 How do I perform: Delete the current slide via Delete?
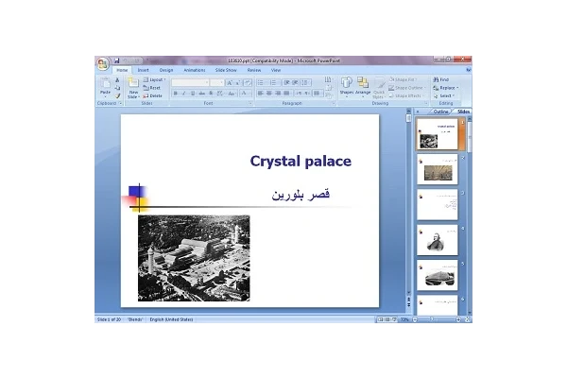(155, 95)
